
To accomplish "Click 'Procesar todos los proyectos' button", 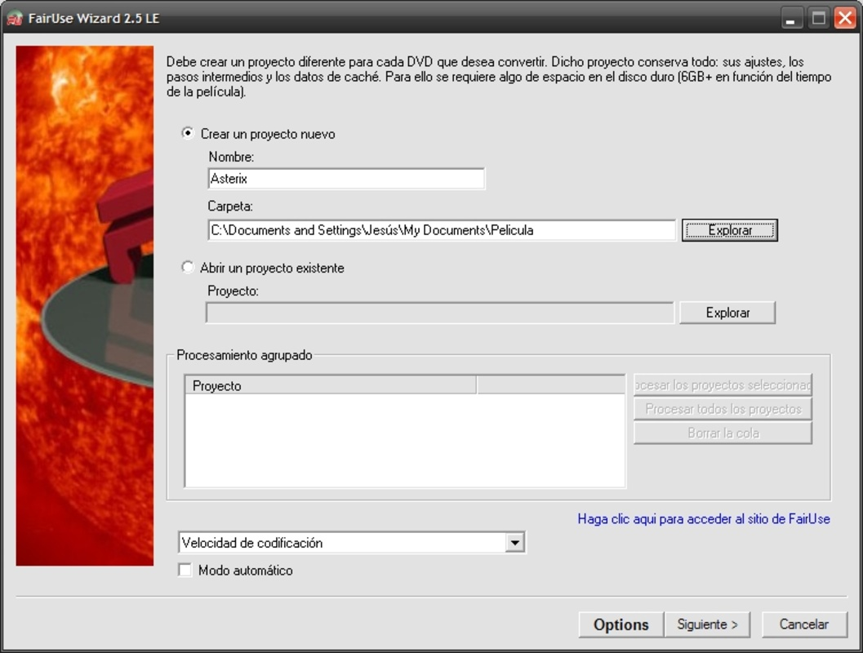I will click(x=723, y=409).
